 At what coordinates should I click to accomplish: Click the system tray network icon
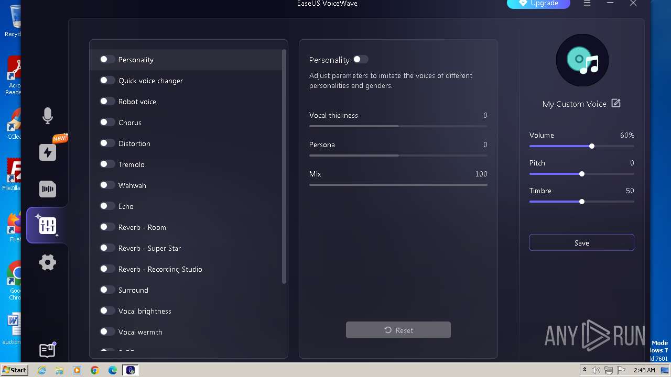pos(608,370)
